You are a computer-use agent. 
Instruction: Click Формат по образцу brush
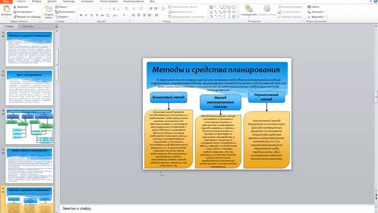[x=27, y=17]
